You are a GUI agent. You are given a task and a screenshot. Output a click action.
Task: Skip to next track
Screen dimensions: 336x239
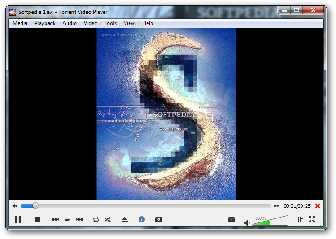[x=79, y=219]
